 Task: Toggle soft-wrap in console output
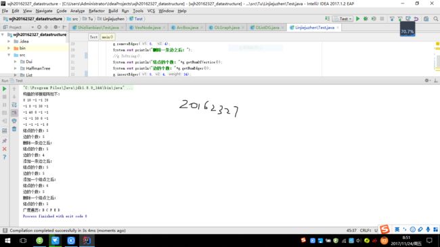14,105
